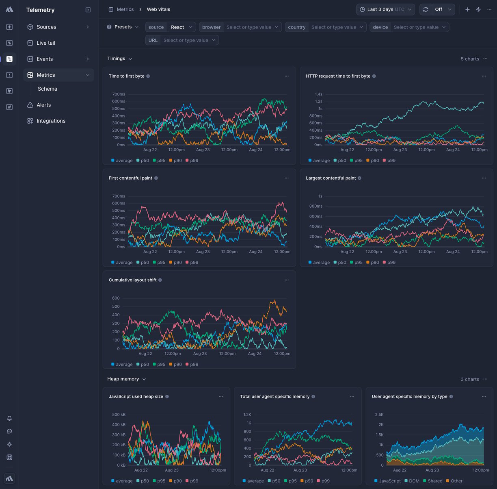Open JavaScript used heap size chart options

click(221, 396)
